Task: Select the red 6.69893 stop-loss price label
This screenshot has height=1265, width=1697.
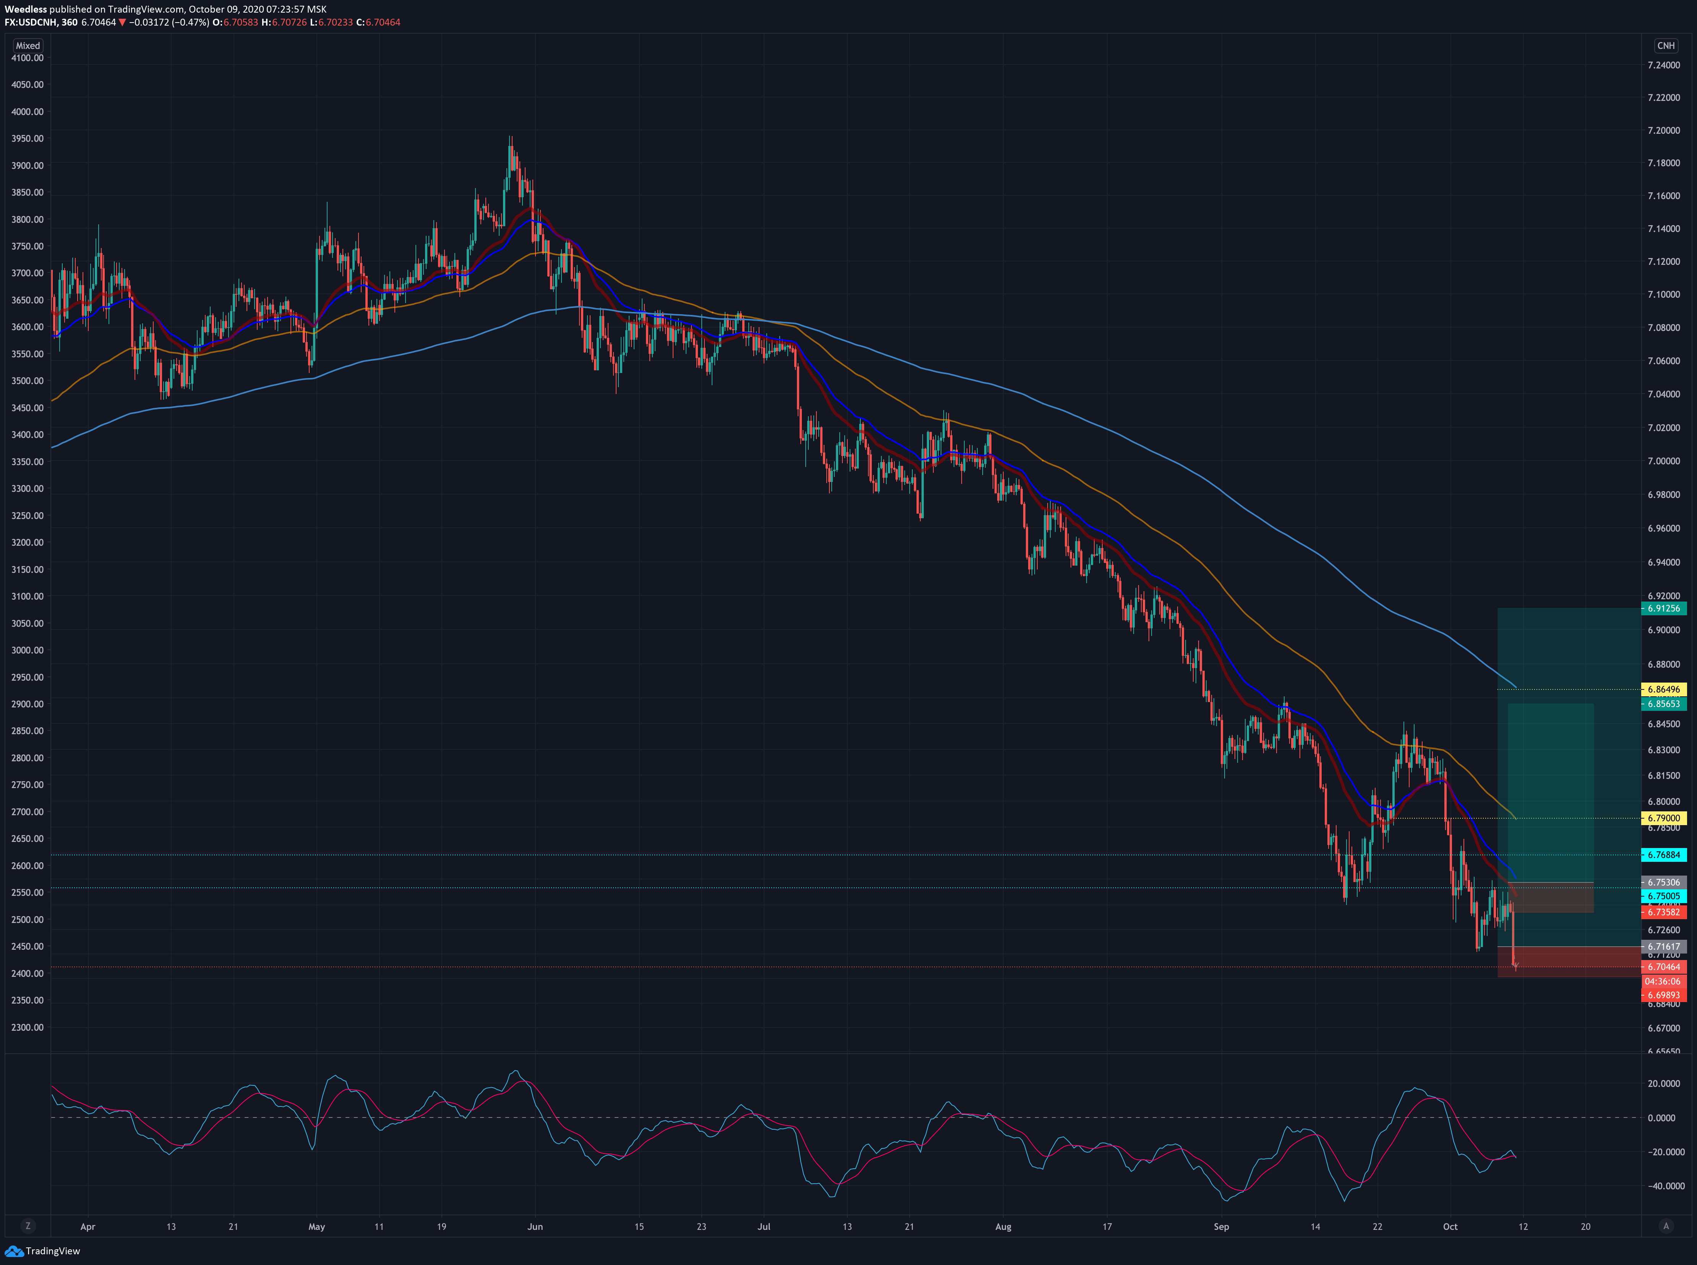Action: pos(1663,996)
